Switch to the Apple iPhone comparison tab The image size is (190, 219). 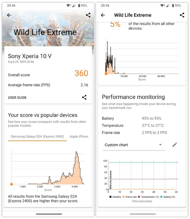tap(79, 137)
